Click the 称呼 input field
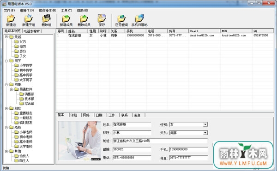277x171 pixels. [x=132, y=133]
